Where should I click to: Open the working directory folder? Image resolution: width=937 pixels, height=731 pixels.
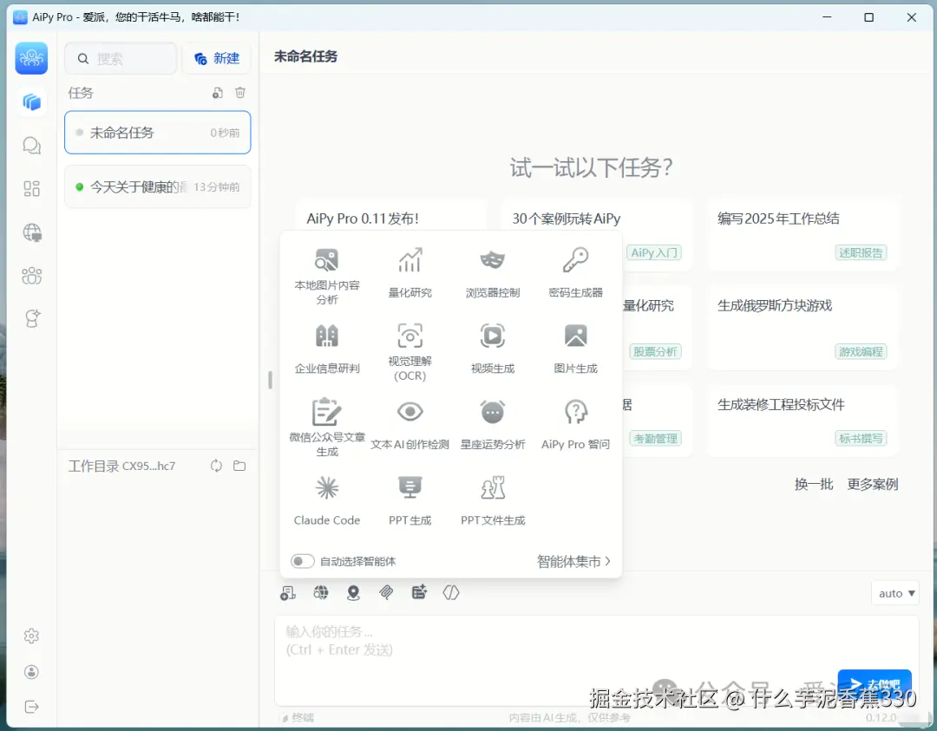click(239, 466)
